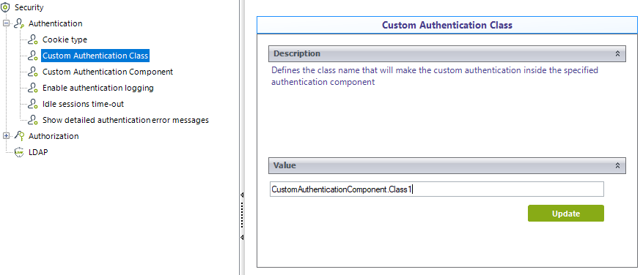Screen dimensions: 643x275
Task: Click the Show detailed authentication error messages icon
Action: (33, 120)
